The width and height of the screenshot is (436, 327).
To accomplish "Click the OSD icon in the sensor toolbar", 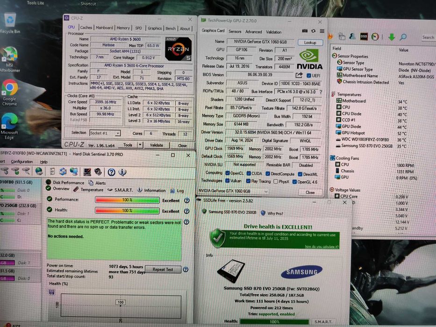I will point(364,36).
